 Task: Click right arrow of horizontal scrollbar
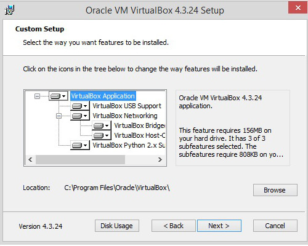[x=160, y=160]
